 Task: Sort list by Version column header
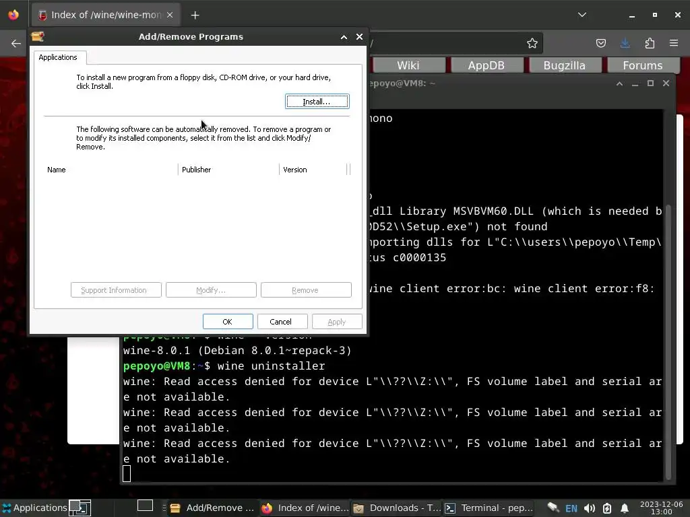pos(313,170)
